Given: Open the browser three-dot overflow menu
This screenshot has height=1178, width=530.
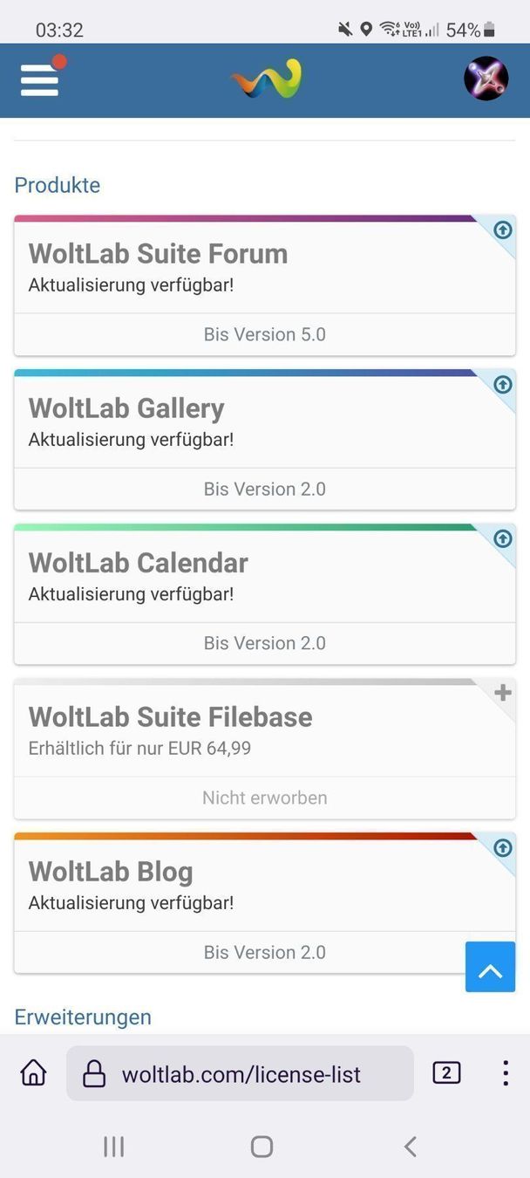Looking at the screenshot, I should [505, 1072].
